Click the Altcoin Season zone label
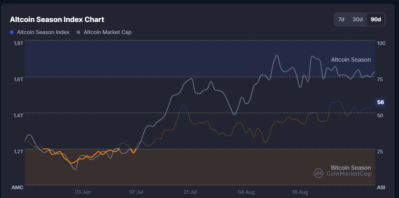The height and width of the screenshot is (198, 399). (351, 60)
